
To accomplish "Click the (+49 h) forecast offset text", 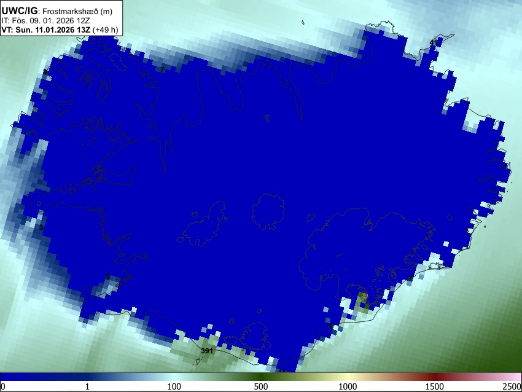I will tap(105, 29).
